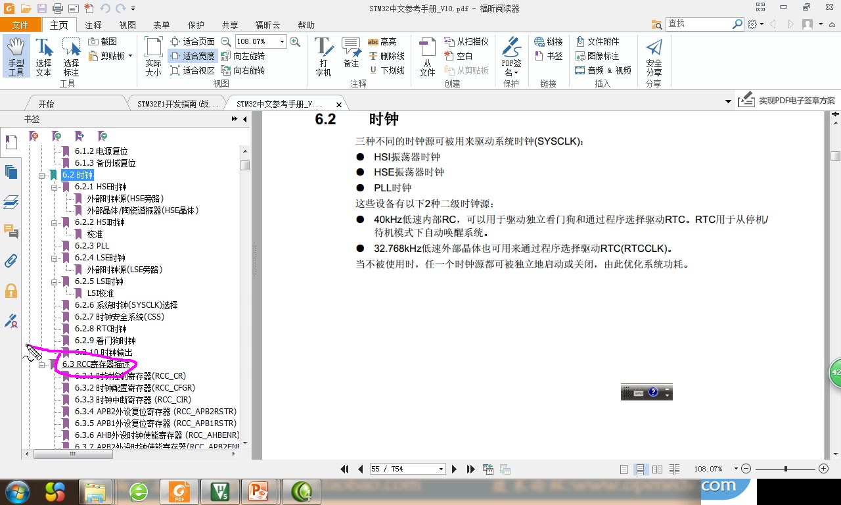Select the 手型工具 (Hand tool)
Viewport: 841px width, 505px height.
16,55
